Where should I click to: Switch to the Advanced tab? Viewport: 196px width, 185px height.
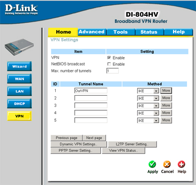[x=92, y=32]
